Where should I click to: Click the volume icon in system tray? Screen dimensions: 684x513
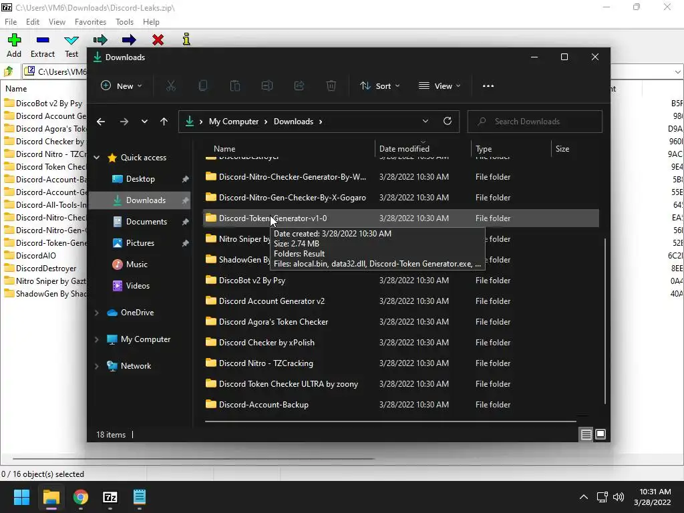619,497
